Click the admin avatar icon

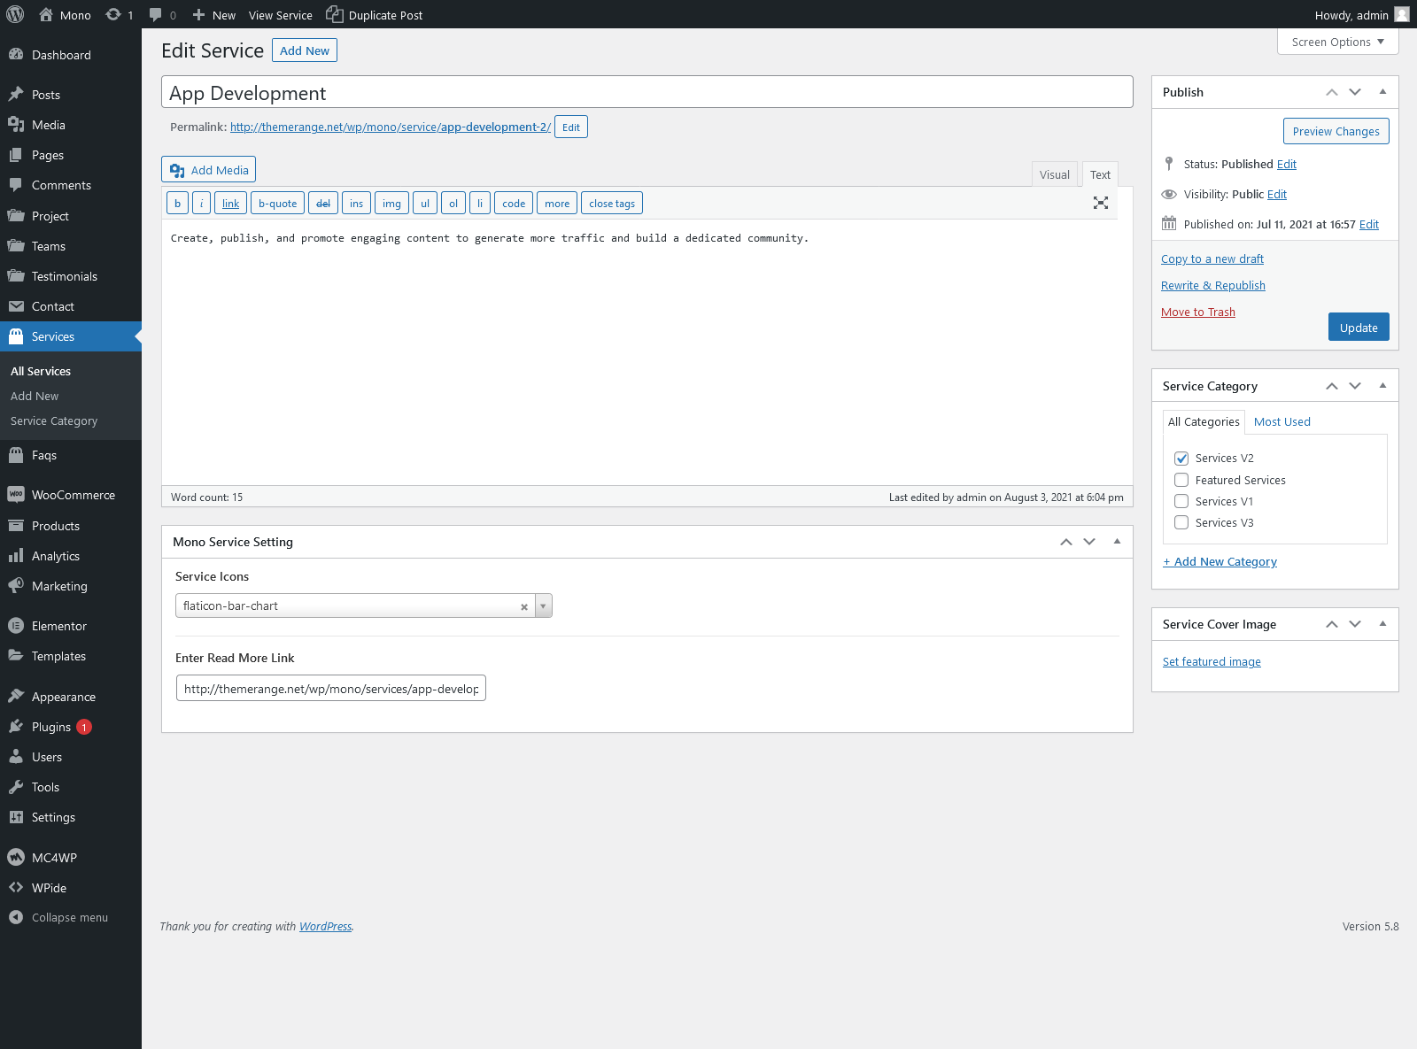tap(1402, 14)
